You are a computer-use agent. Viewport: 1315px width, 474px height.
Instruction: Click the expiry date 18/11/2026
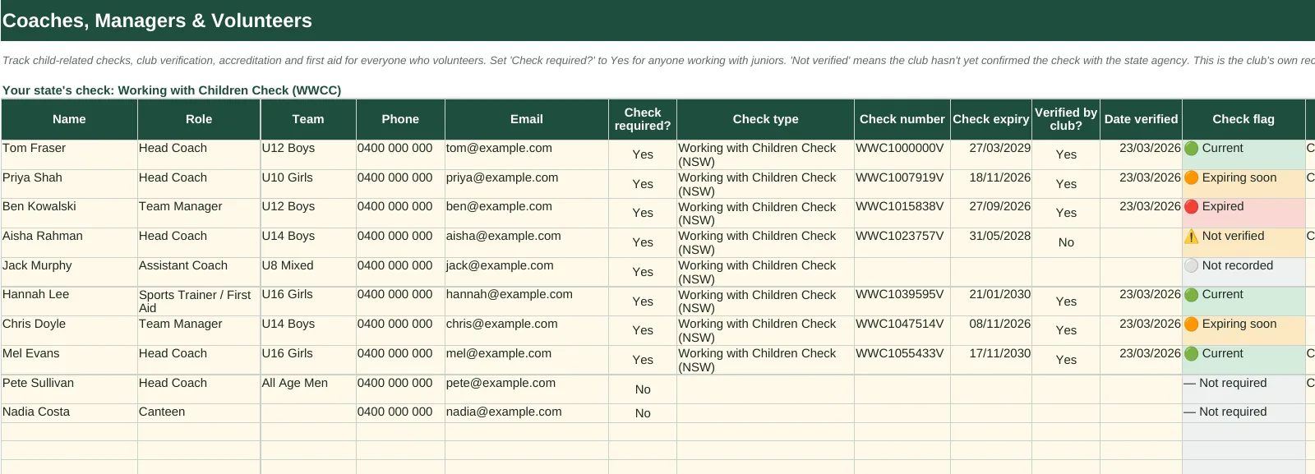(991, 184)
